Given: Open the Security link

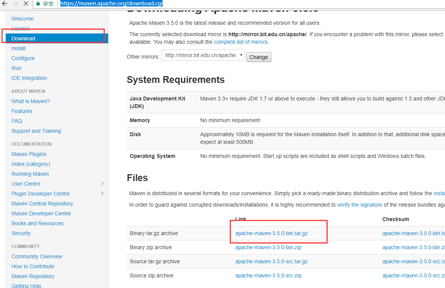Looking at the screenshot, I should pos(21,234).
